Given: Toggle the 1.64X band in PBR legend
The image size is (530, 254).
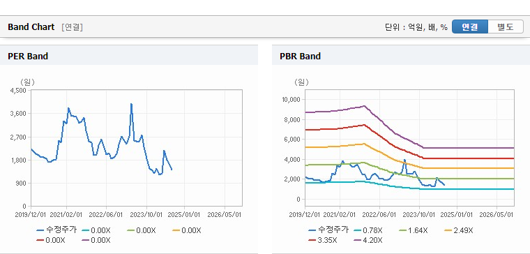Looking at the screenshot, I should pos(413,230).
